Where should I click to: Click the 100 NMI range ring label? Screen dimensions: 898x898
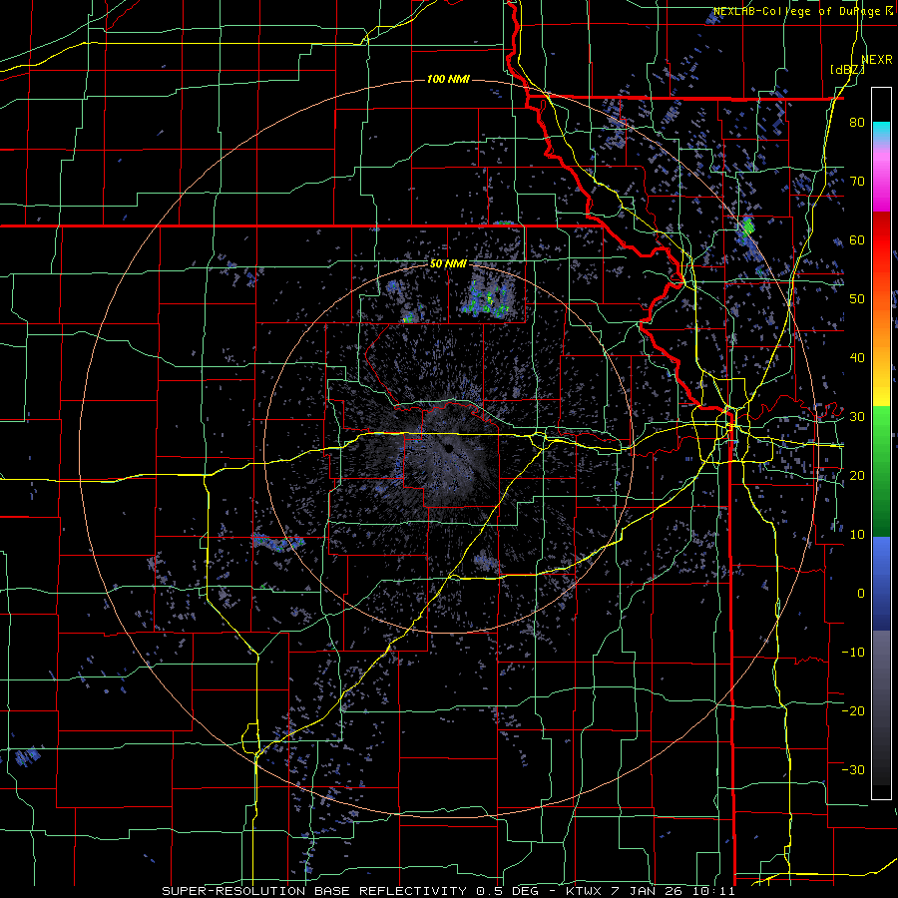448,79
